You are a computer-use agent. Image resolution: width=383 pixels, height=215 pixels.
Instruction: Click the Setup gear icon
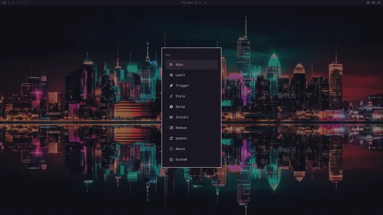[171, 107]
